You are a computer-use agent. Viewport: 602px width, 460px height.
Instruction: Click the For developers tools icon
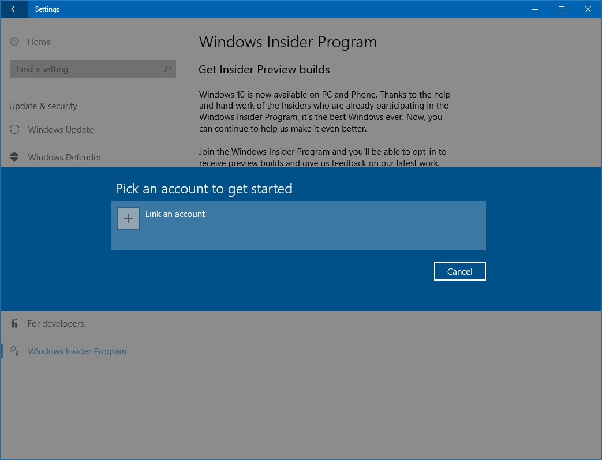(15, 324)
